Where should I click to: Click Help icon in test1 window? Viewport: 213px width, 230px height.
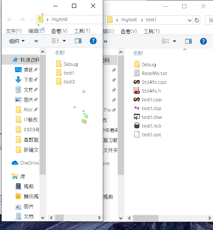(203, 41)
